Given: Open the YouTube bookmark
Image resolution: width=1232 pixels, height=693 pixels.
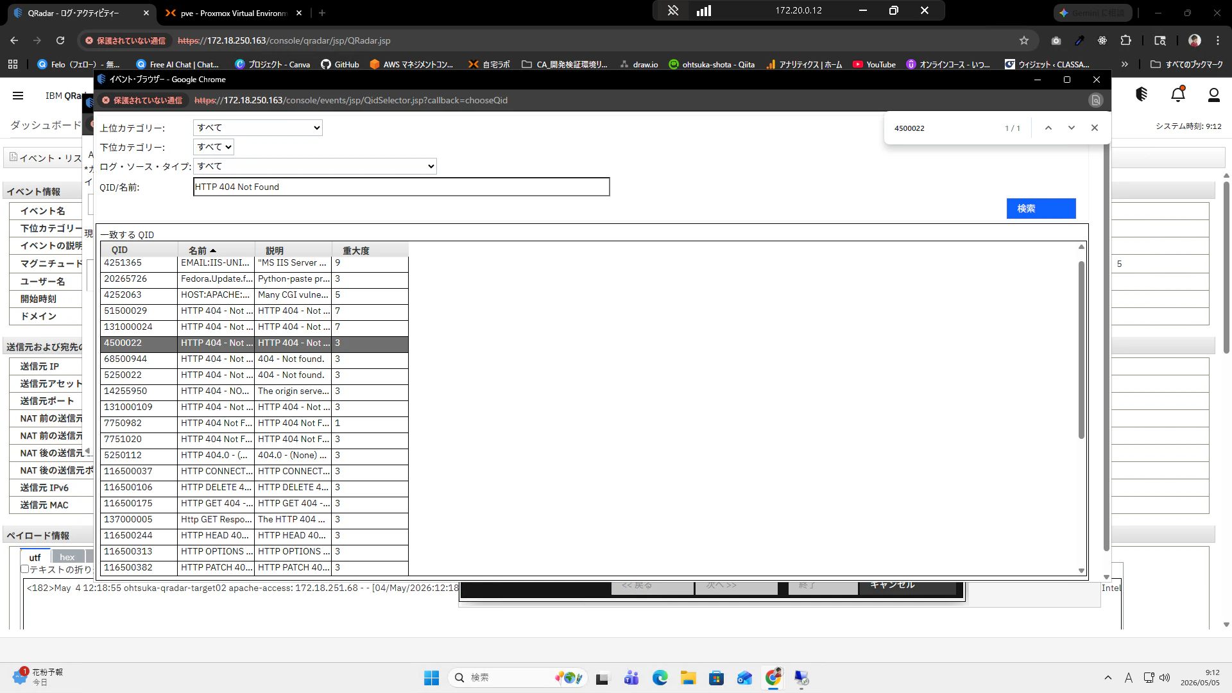Looking at the screenshot, I should click(x=874, y=64).
